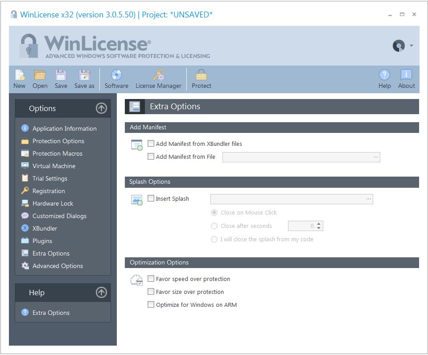
Task: Toggle Optimize for Windows on ARM
Action: point(151,305)
